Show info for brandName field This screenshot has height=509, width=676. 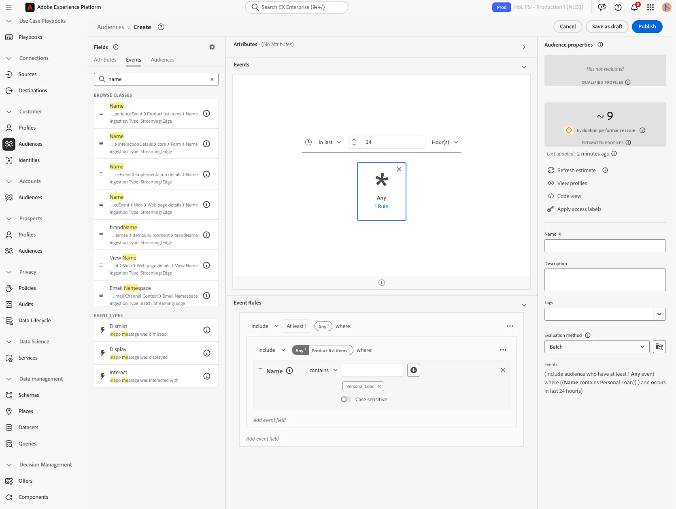206,235
